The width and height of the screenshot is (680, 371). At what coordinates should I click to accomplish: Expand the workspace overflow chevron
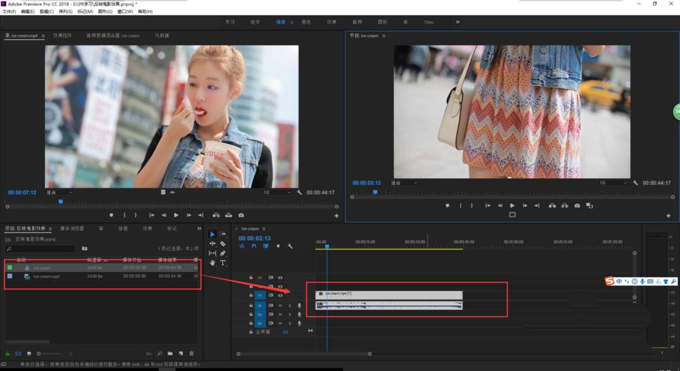458,22
